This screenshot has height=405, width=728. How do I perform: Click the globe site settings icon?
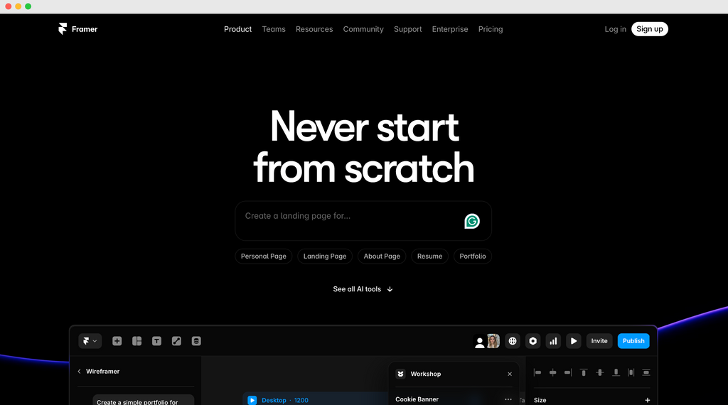513,341
